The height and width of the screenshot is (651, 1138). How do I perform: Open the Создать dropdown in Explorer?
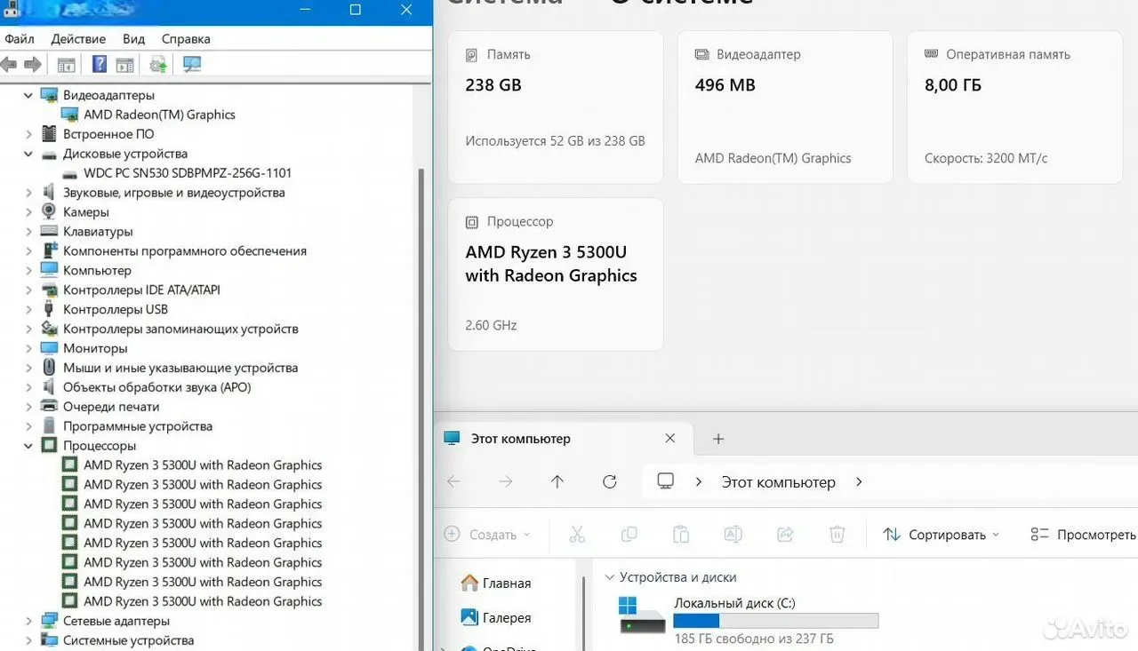coord(488,535)
